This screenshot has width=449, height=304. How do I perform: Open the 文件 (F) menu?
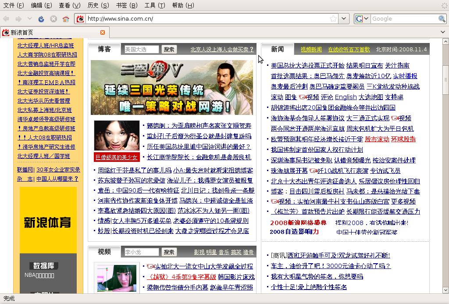(x=14, y=5)
